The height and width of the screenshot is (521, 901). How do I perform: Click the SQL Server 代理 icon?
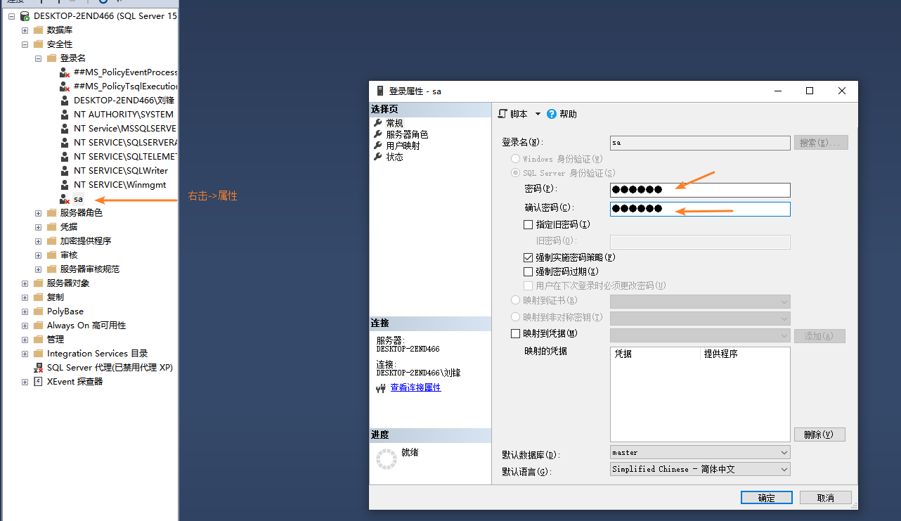(x=37, y=367)
